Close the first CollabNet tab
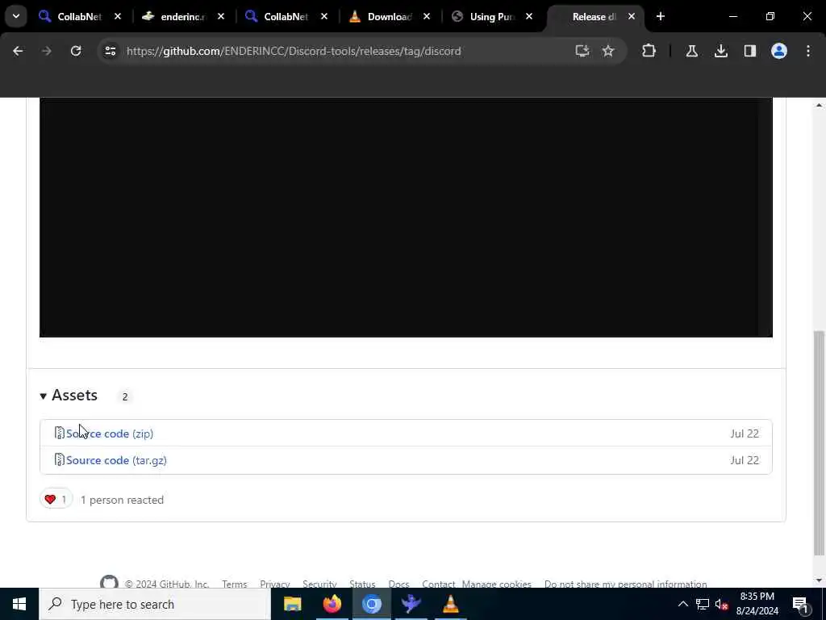 (x=118, y=17)
